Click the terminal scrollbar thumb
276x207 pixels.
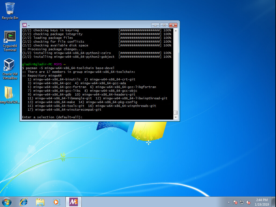pos(176,113)
